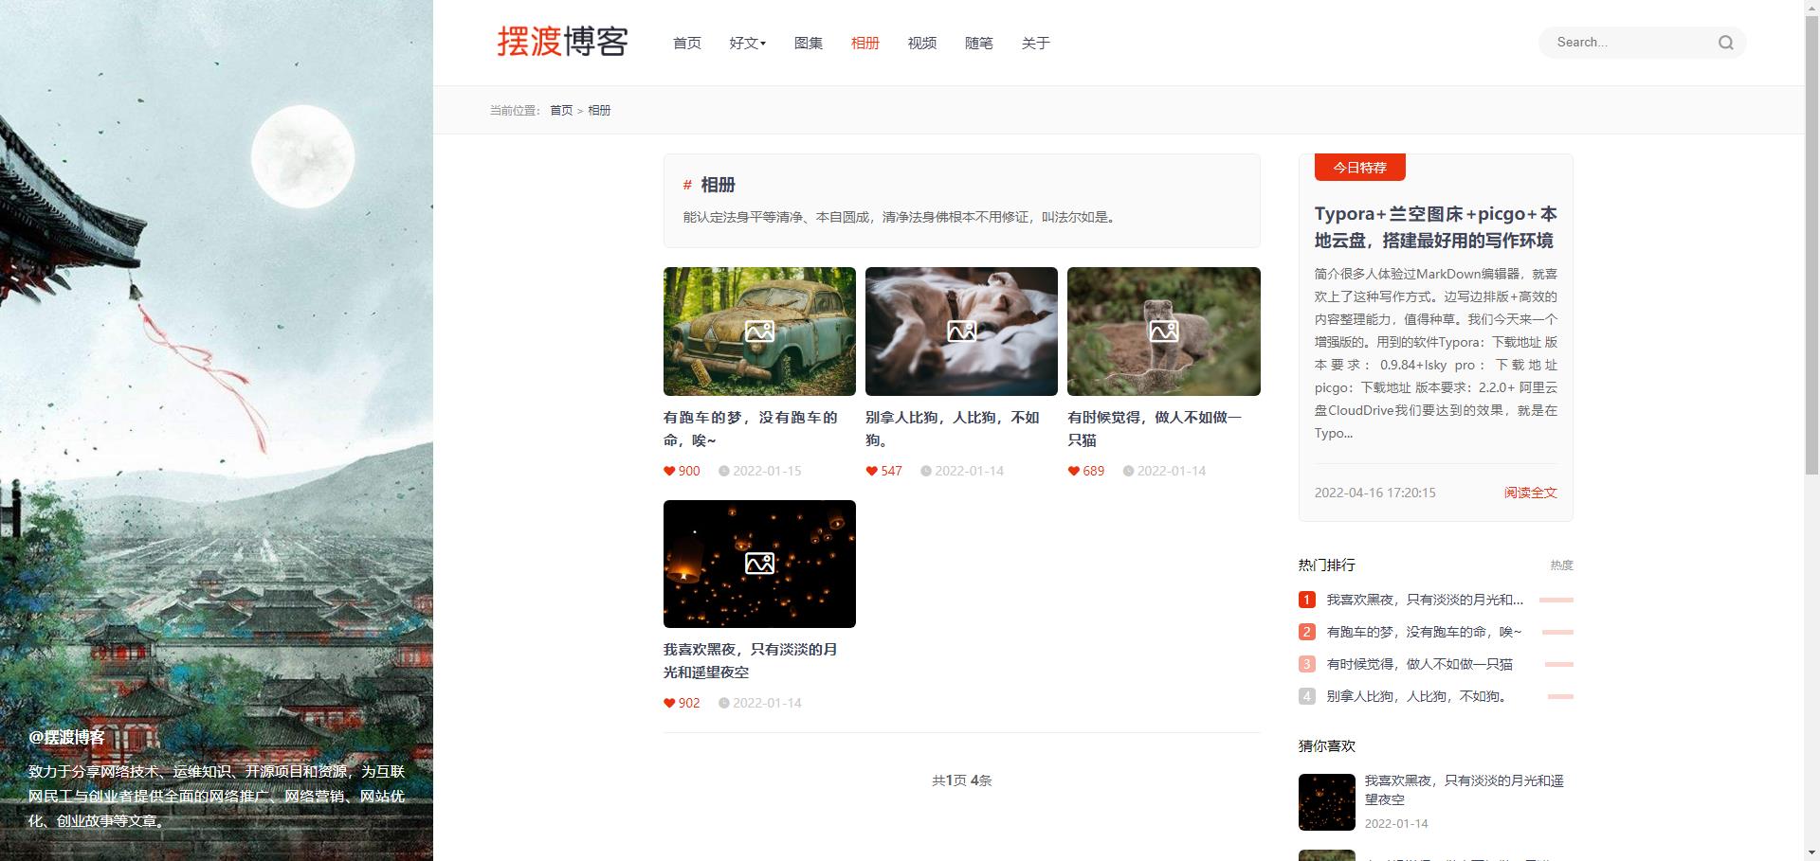Viewport: 1820px width, 861px height.
Task: Open the sky lanterns album thumbnail
Action: (x=759, y=564)
